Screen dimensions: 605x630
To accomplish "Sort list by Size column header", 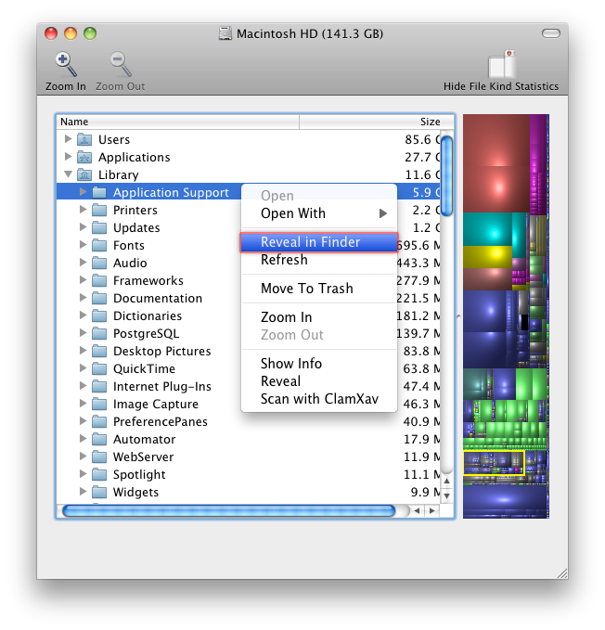I will click(377, 122).
